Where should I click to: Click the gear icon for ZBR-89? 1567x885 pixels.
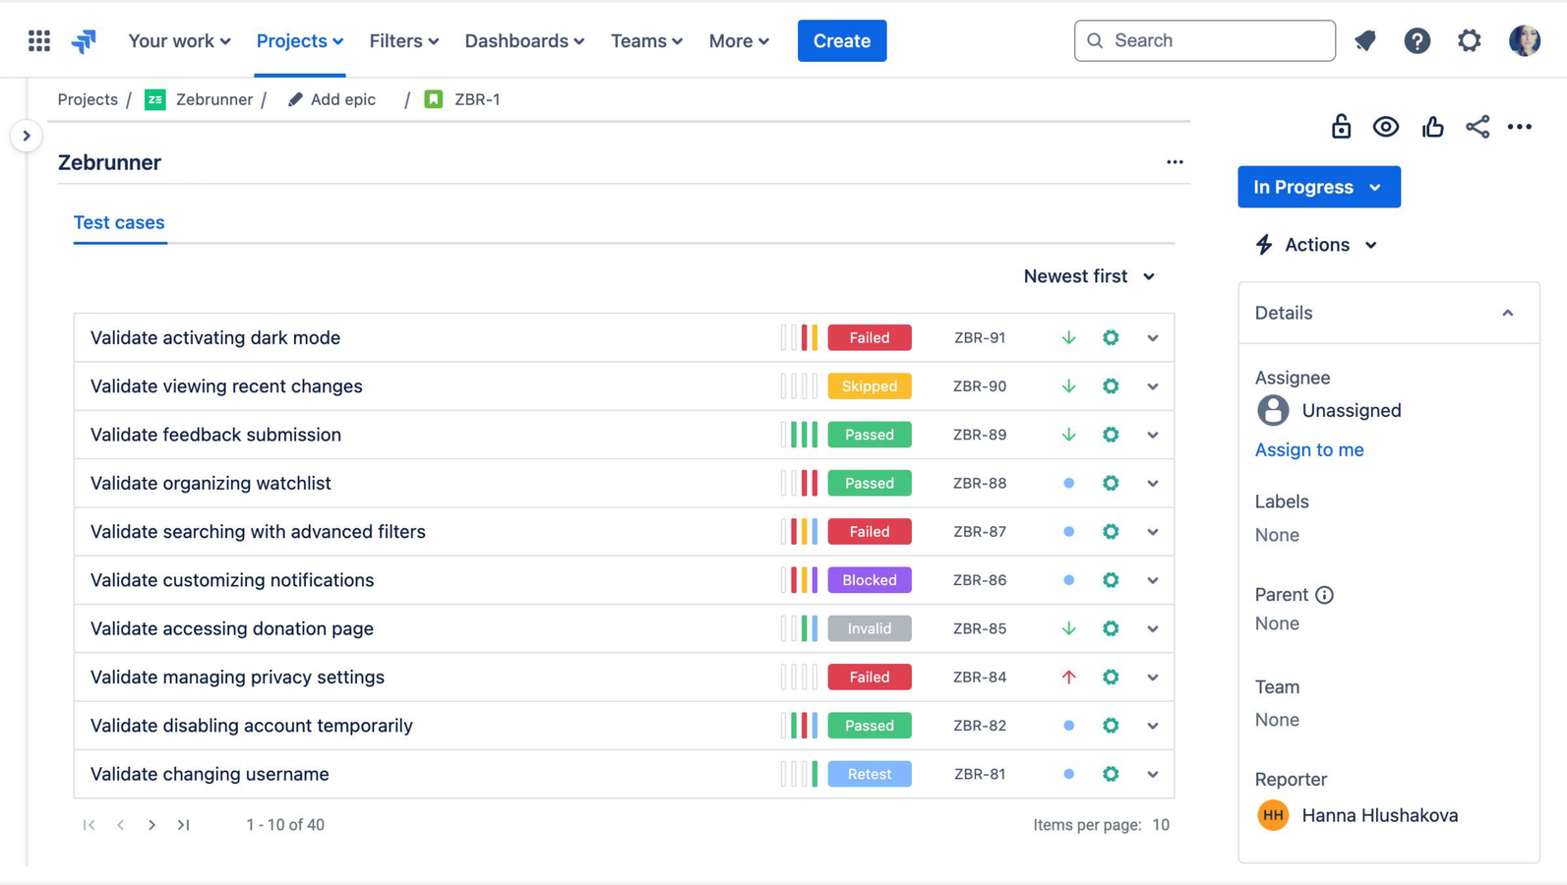point(1111,435)
